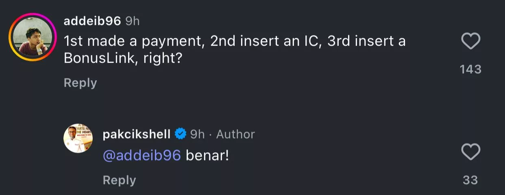This screenshot has height=195, width=505.
Task: Reply to pakcikshell's 'benar!' comment
Action: [x=119, y=180]
